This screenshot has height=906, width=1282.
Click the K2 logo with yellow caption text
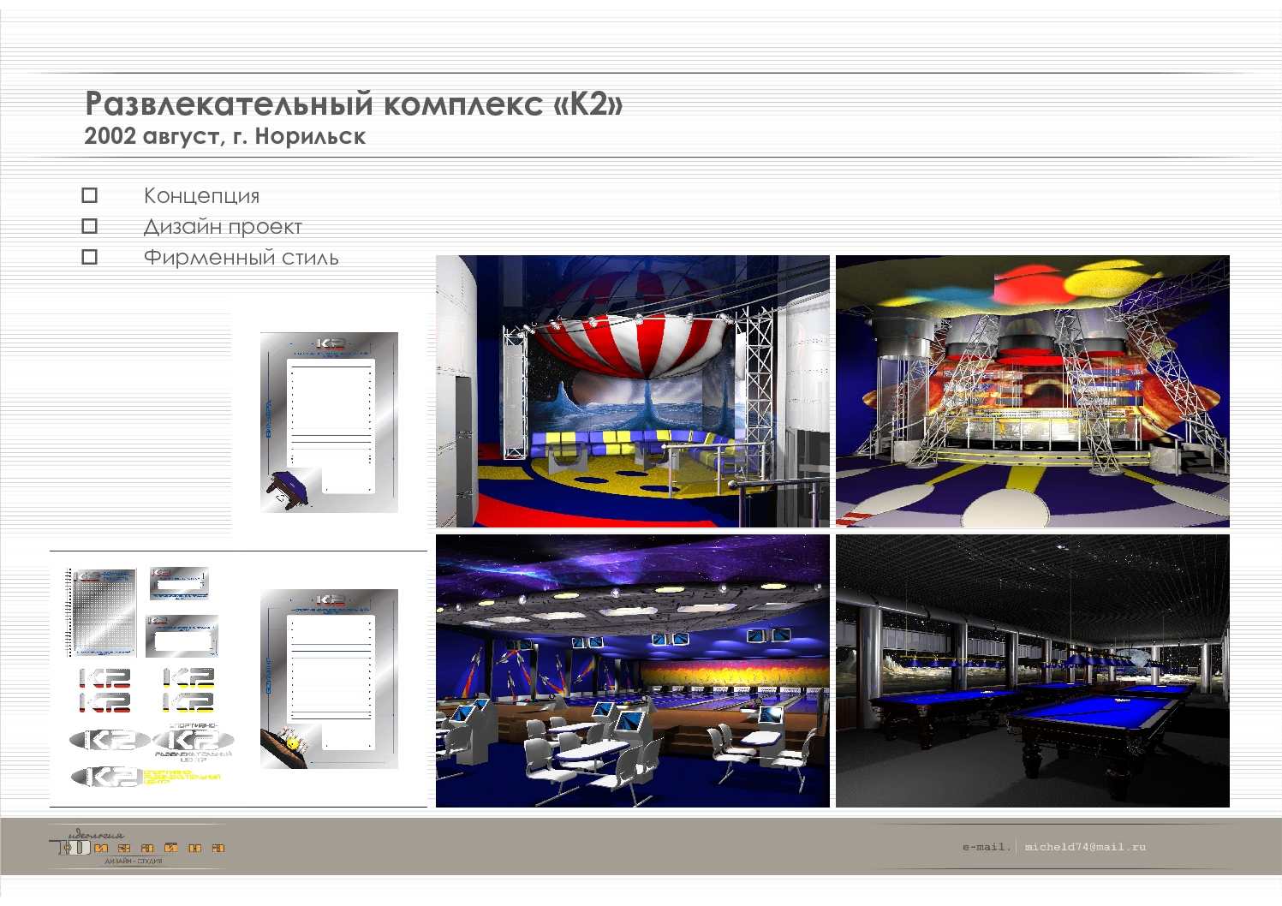[146, 777]
